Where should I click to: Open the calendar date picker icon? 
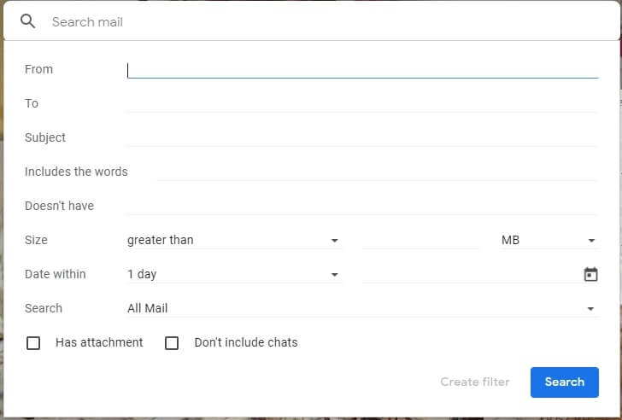(x=590, y=274)
